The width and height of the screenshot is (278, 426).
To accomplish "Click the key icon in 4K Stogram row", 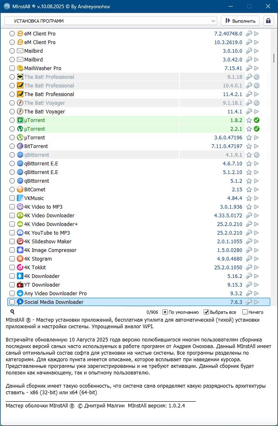I will coord(249,259).
